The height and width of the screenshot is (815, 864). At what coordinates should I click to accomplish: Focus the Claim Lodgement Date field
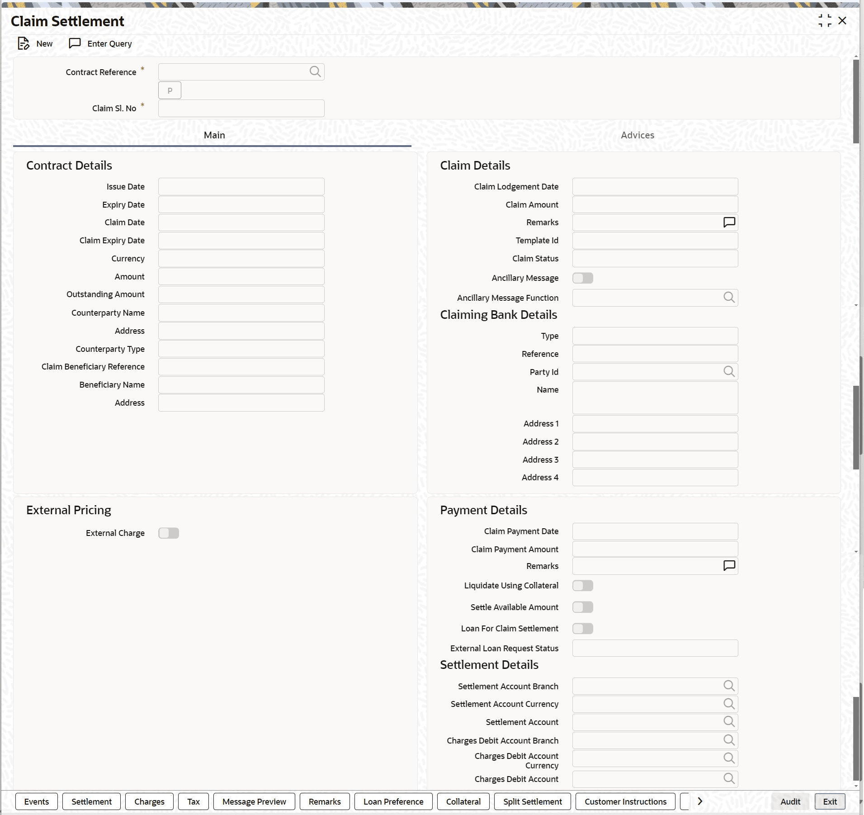(x=655, y=187)
